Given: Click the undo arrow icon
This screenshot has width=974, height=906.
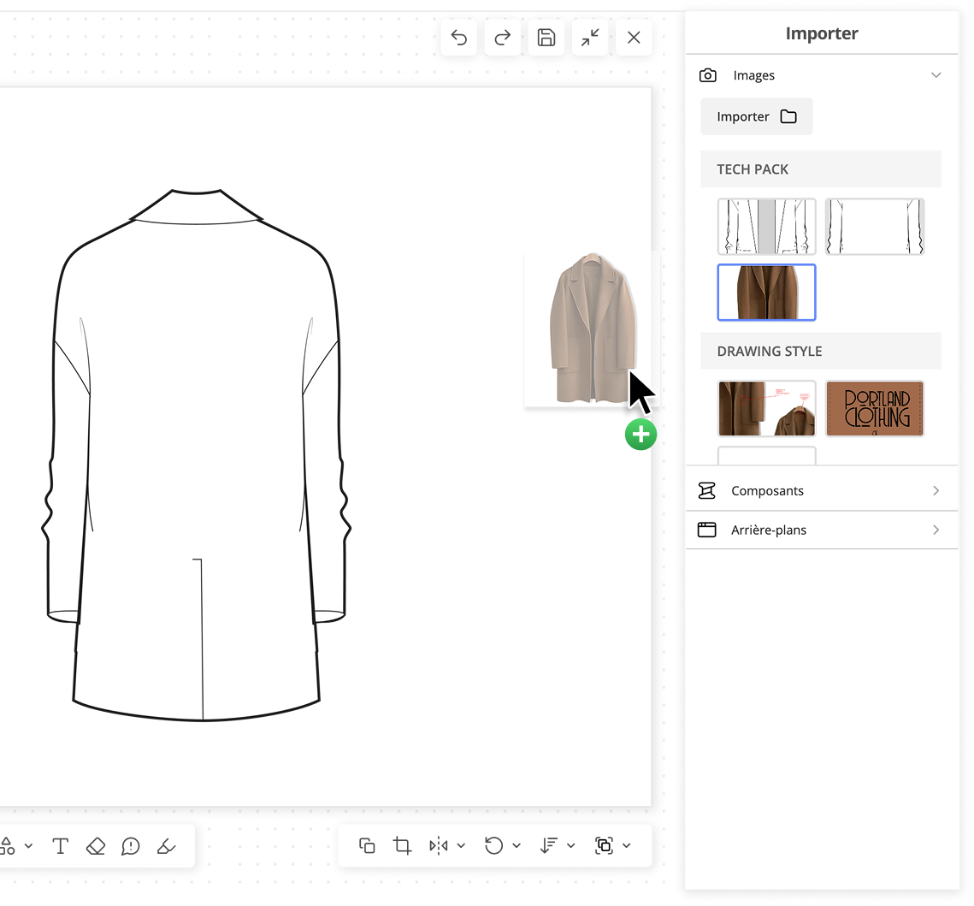Looking at the screenshot, I should 459,38.
